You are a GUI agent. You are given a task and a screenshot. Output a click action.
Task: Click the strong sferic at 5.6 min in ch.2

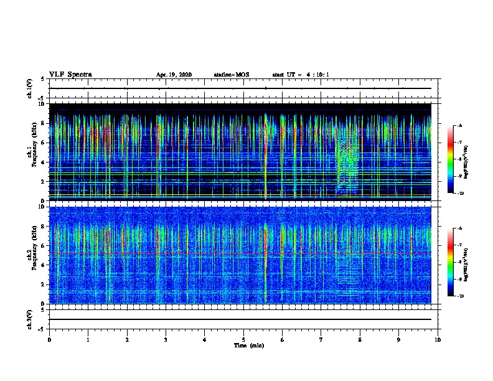point(266,263)
